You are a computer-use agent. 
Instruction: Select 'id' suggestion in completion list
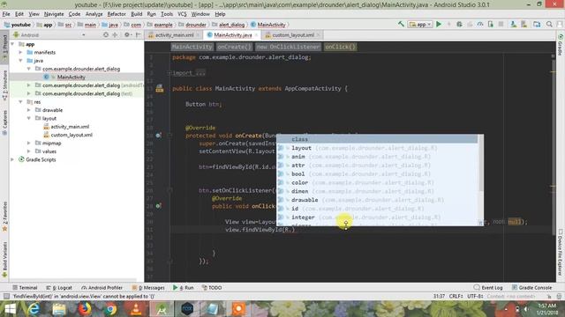tap(377, 209)
